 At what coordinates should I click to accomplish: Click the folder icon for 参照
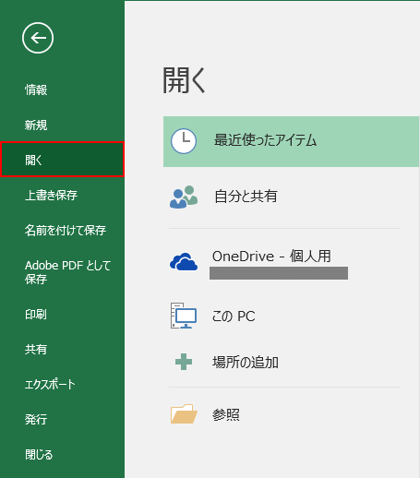(x=184, y=414)
